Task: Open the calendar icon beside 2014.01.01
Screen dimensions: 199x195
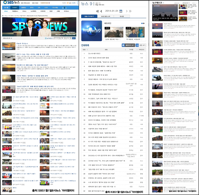Action: (x=121, y=11)
